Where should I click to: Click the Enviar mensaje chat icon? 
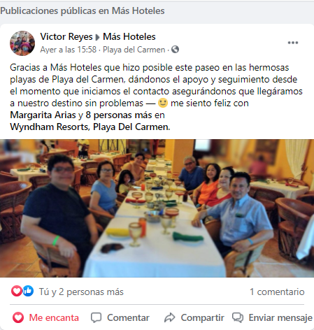(x=238, y=317)
